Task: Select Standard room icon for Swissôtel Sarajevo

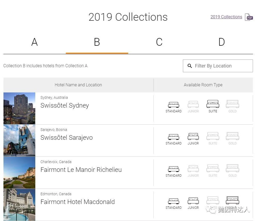Action: coord(174,137)
